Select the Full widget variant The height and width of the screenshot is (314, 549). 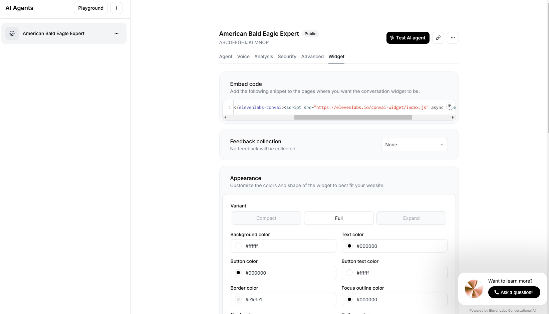339,218
